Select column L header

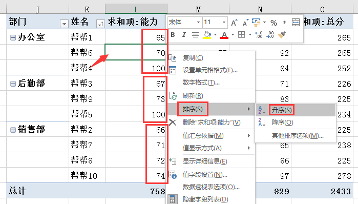pyautogui.click(x=136, y=9)
